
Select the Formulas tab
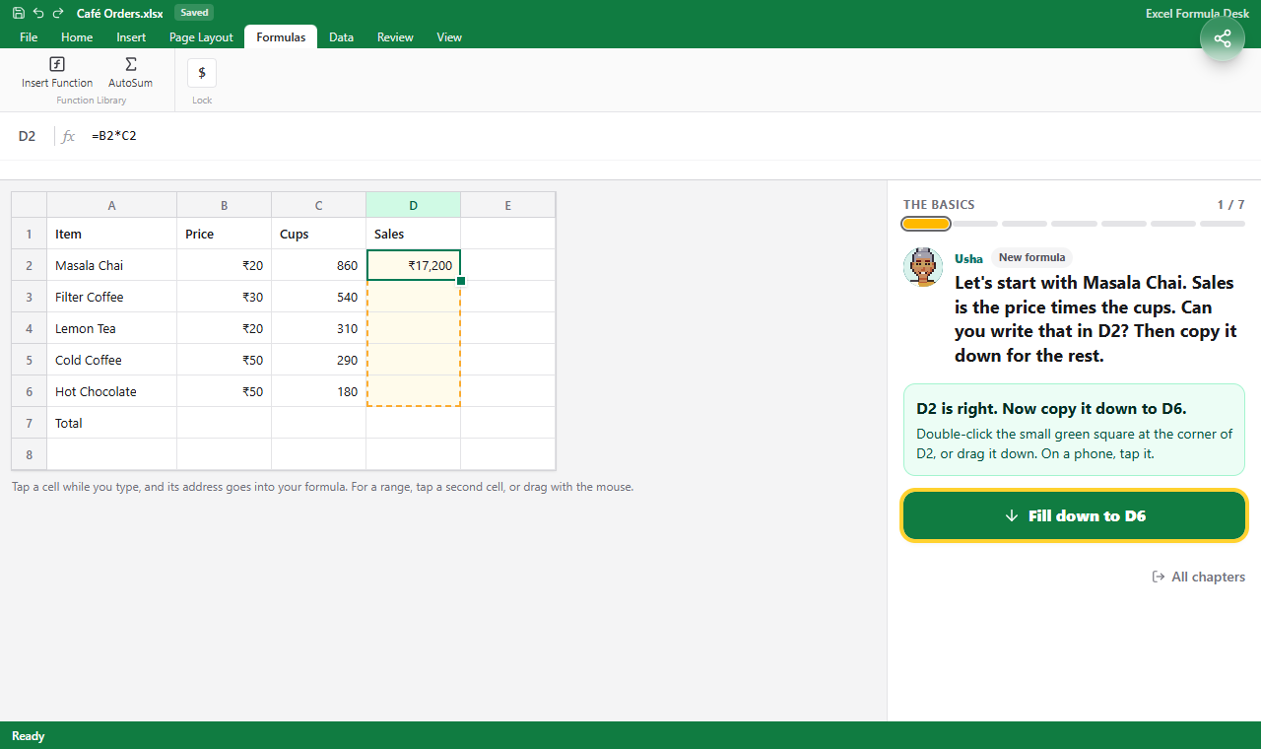tap(281, 37)
